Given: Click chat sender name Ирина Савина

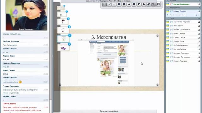Looking at the screenshot, I should click(x=9, y=70).
